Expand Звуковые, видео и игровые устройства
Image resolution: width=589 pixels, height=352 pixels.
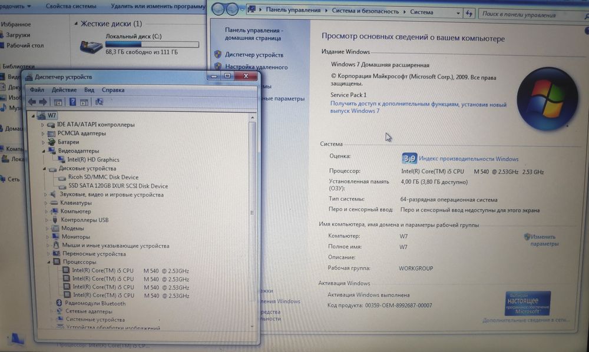click(x=45, y=195)
